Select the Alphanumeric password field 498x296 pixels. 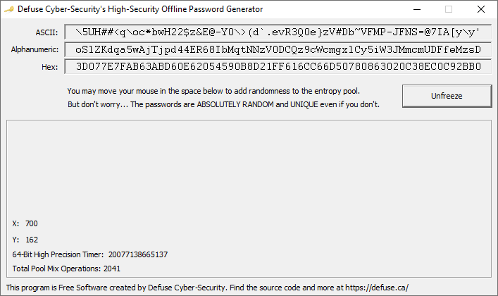tap(278, 49)
